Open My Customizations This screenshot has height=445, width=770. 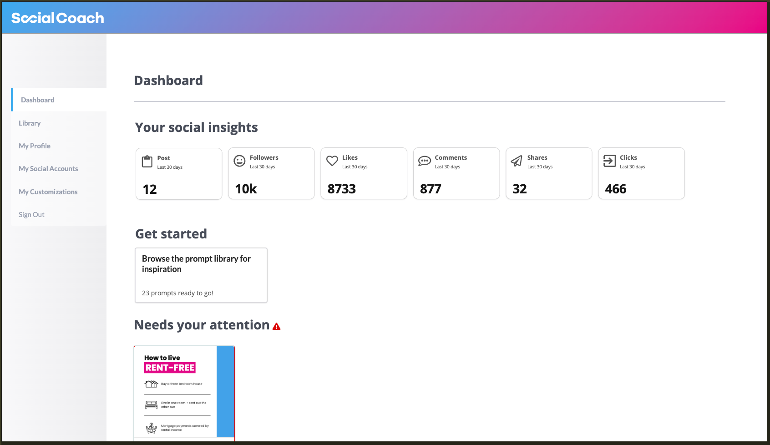tap(48, 192)
